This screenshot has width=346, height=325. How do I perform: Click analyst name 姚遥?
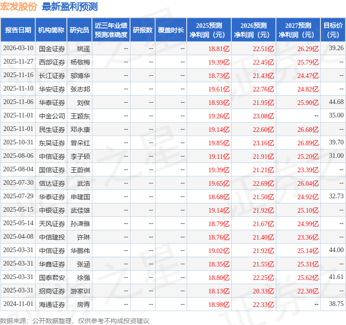(x=84, y=49)
